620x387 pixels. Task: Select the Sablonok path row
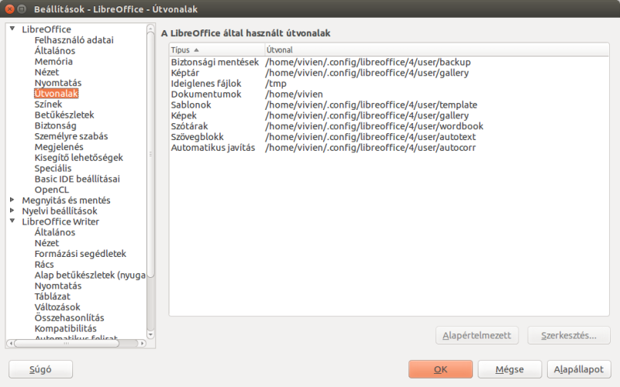pyautogui.click(x=389, y=104)
